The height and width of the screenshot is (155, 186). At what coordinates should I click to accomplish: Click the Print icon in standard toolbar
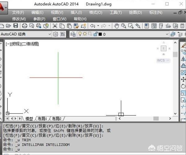coord(25,26)
